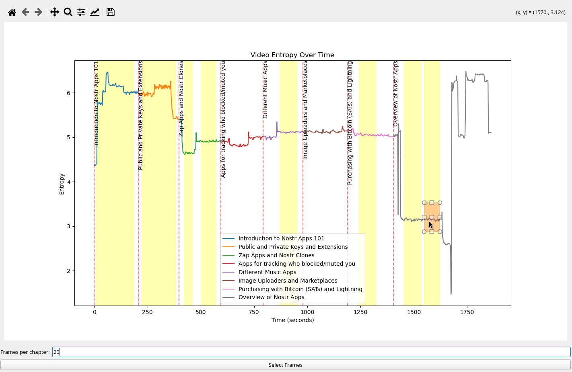Click the Select Frames button

coord(286,365)
